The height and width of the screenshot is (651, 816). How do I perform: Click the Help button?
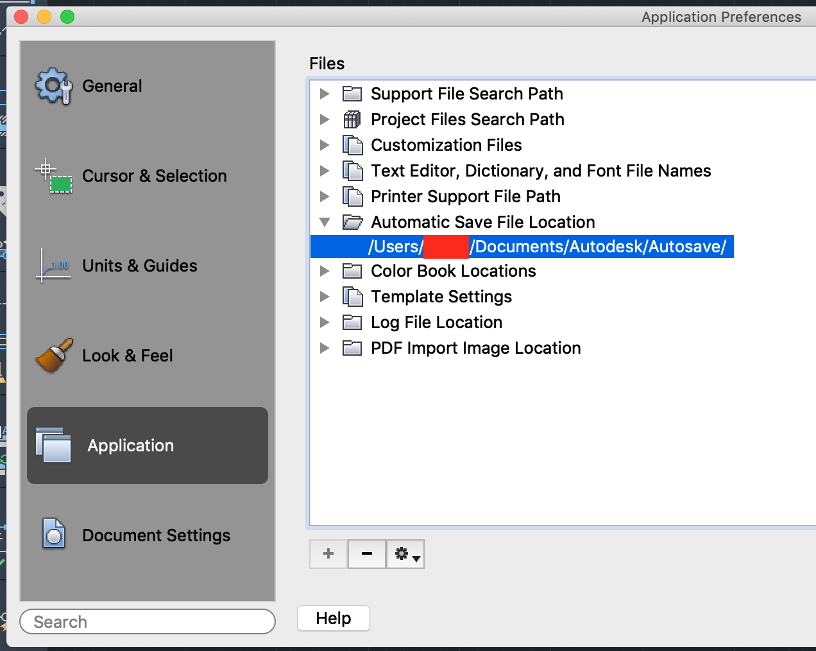click(333, 618)
